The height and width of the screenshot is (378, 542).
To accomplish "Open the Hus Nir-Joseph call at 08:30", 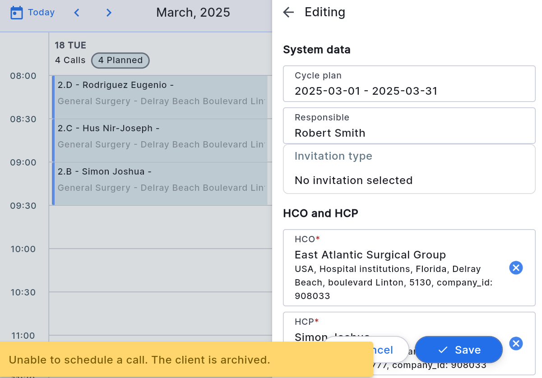I will [x=160, y=140].
